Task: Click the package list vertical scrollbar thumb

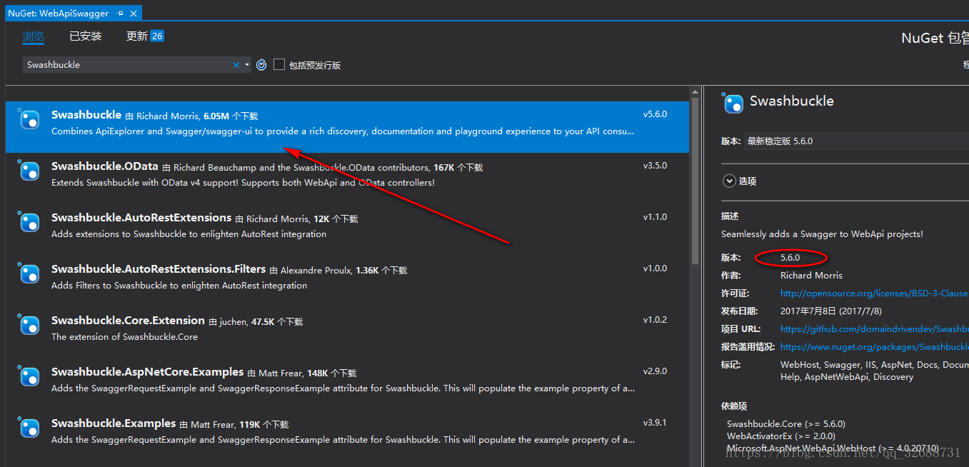Action: click(695, 182)
